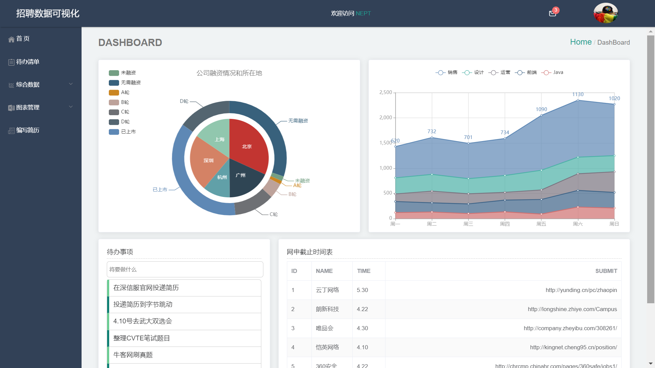This screenshot has height=368, width=655.
Task: Toggle the 设计 chart legend item
Action: 474,72
